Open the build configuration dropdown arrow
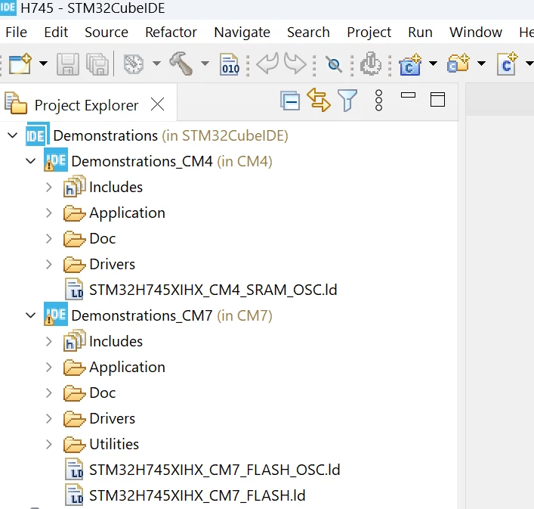534x509 pixels. (156, 64)
